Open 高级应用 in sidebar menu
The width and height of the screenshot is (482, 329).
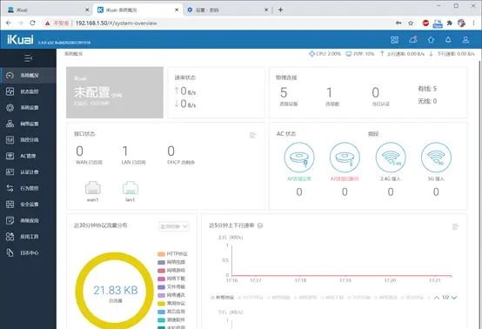28,220
